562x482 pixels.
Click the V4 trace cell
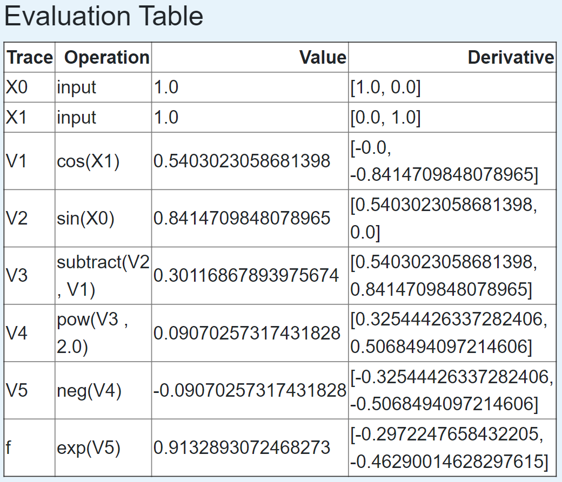click(x=29, y=333)
